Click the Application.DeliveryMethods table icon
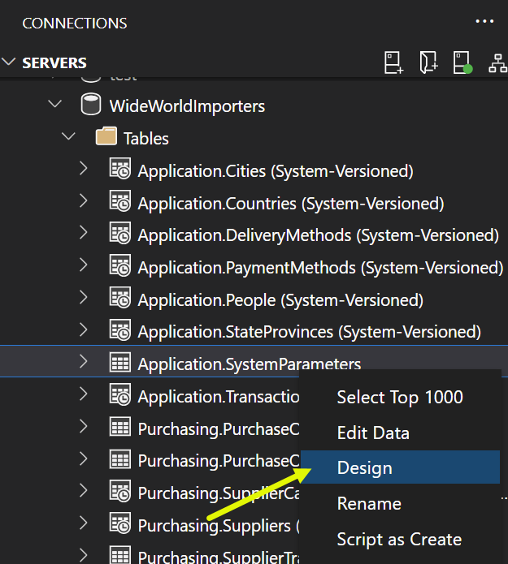The width and height of the screenshot is (508, 564). pos(120,233)
